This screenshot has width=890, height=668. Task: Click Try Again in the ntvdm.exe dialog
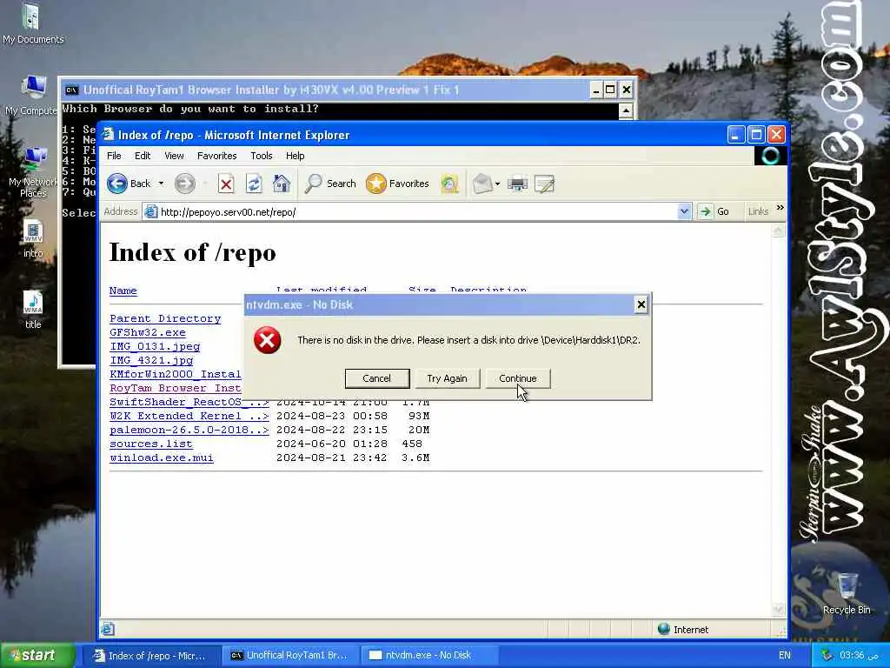tap(447, 378)
